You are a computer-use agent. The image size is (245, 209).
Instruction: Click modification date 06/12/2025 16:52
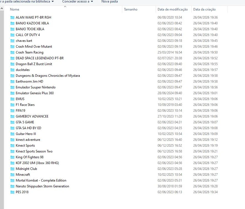click(x=170, y=146)
